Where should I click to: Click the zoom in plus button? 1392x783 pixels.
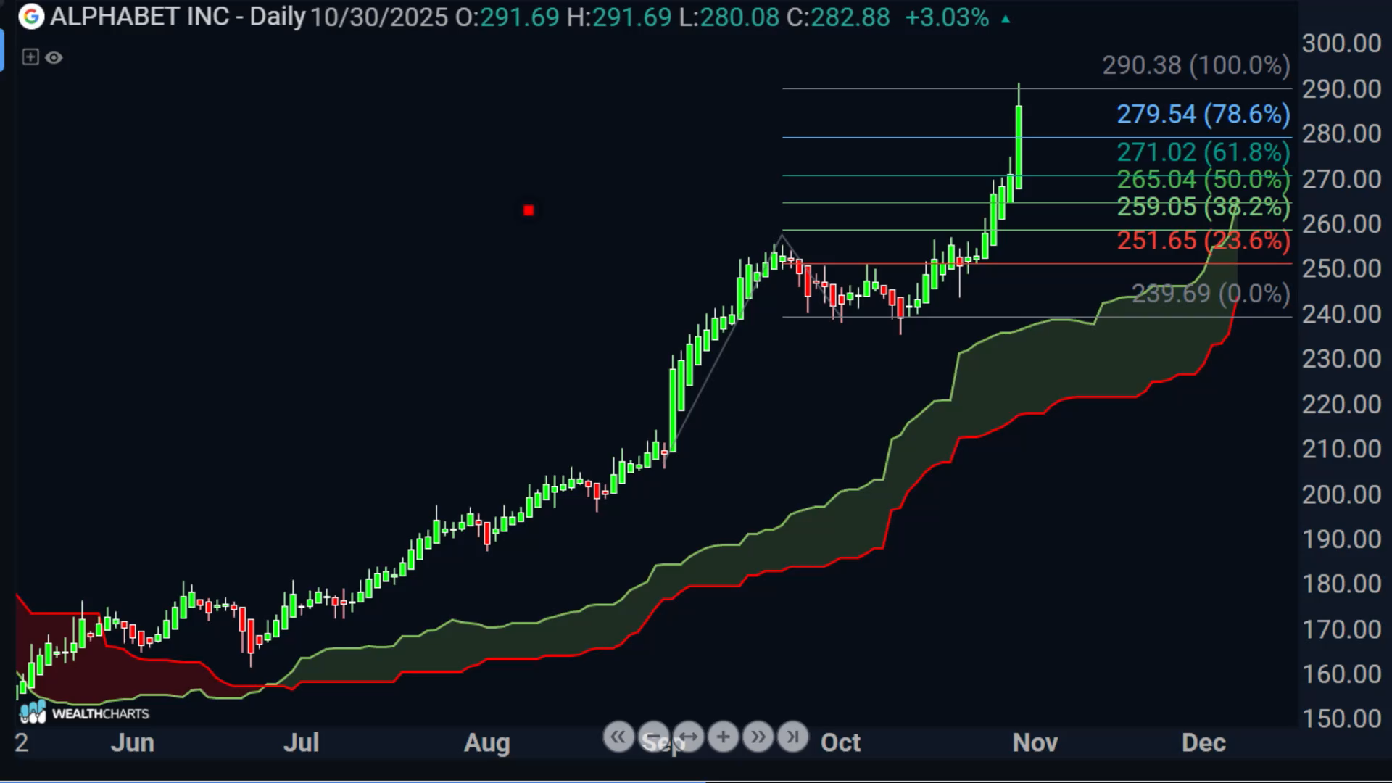pyautogui.click(x=723, y=737)
